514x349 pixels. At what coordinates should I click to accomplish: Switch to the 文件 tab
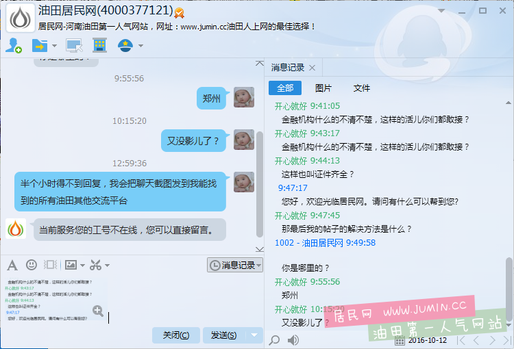(361, 88)
